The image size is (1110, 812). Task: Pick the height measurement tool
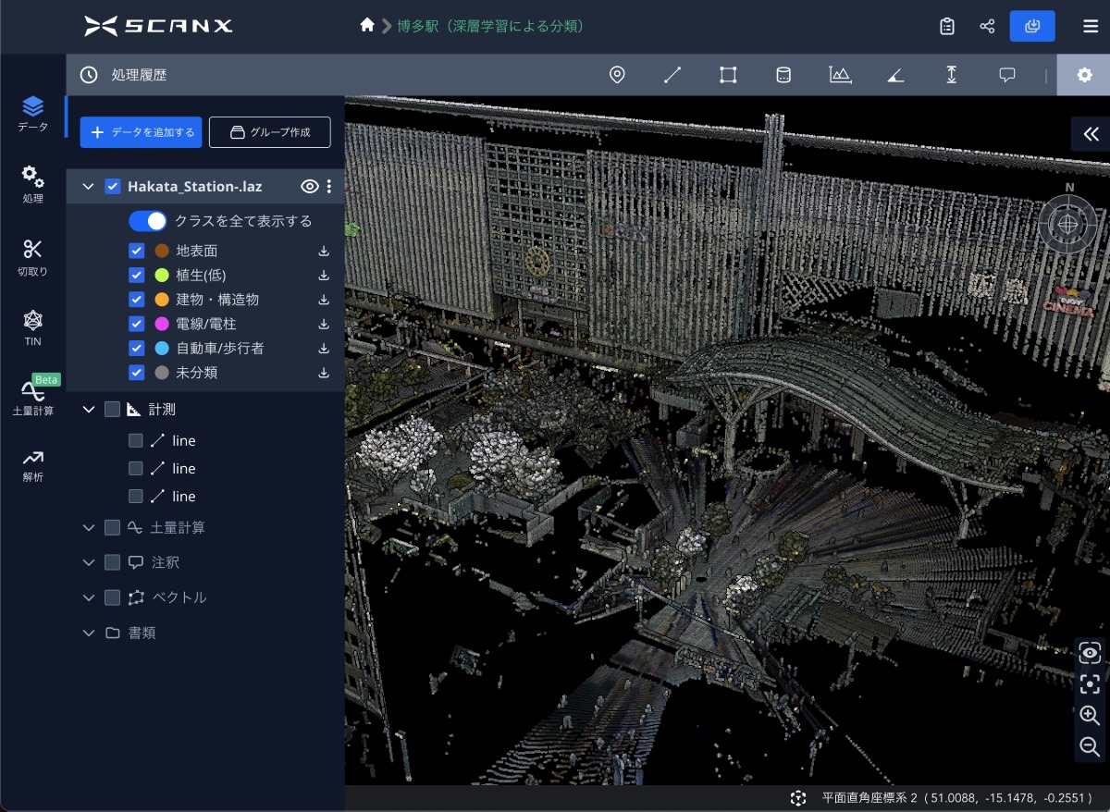click(951, 75)
